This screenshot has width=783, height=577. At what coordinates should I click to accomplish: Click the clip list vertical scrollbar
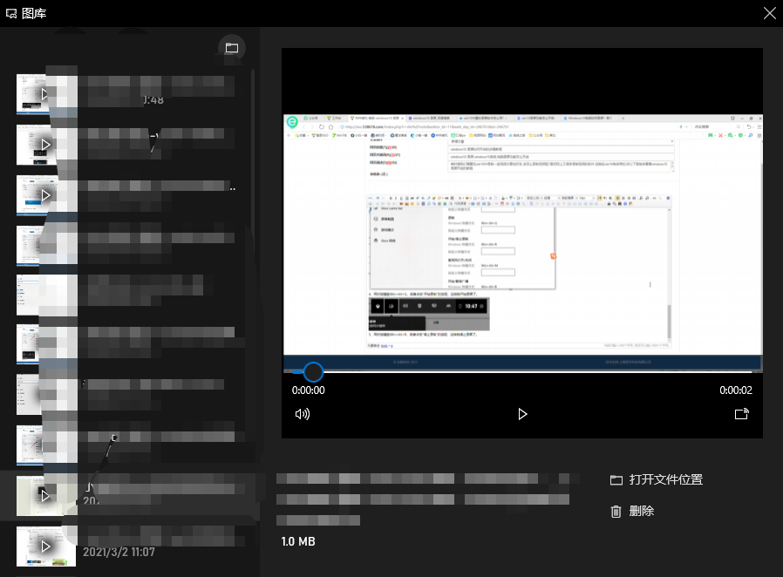254,218
